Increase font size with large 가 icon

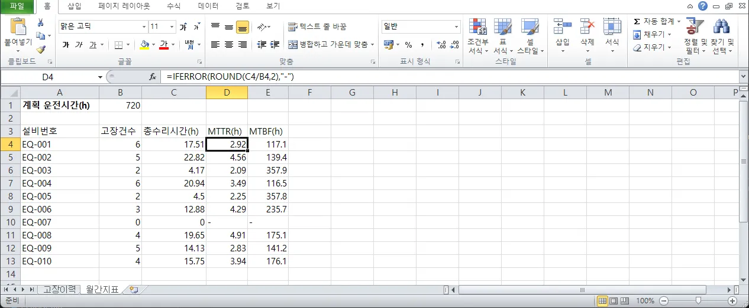184,27
